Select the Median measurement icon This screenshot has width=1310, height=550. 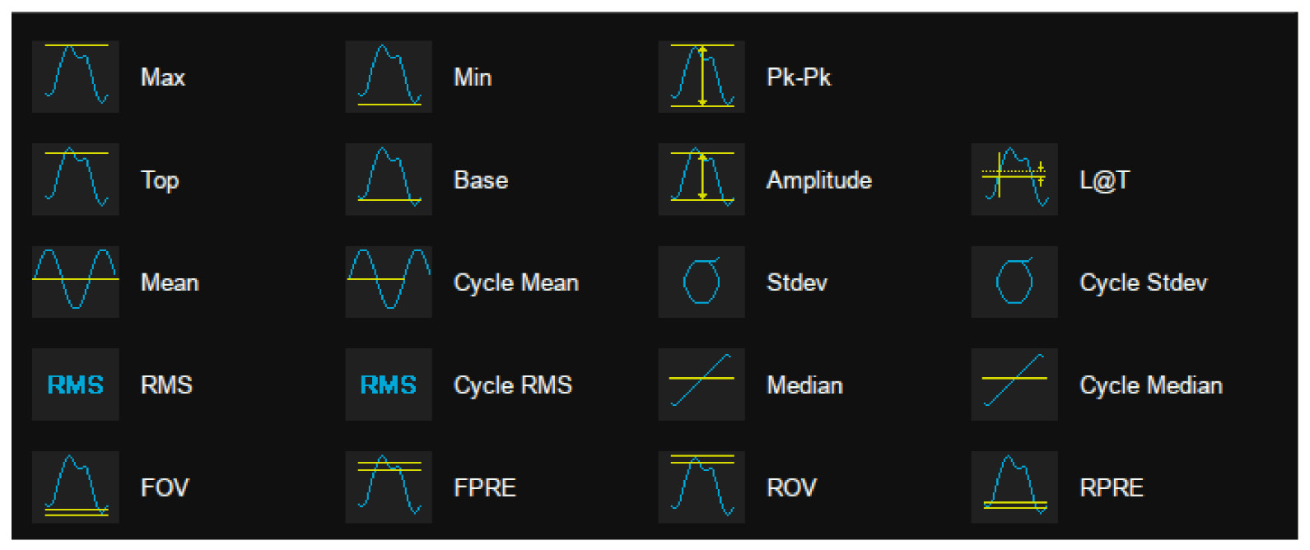point(702,385)
